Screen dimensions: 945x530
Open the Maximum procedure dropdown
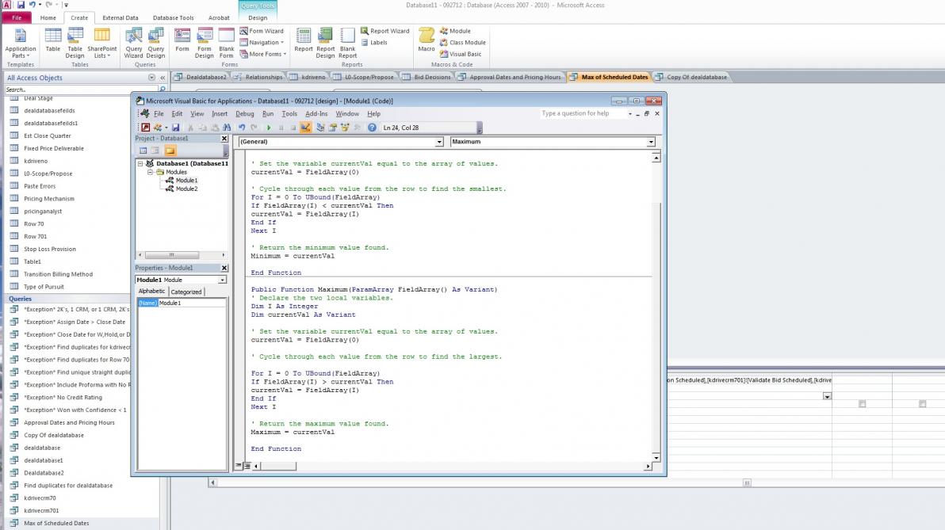tap(651, 142)
